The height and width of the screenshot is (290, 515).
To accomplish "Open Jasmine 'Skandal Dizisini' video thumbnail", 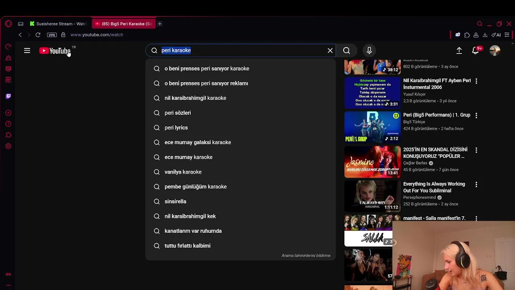I will click(x=372, y=162).
